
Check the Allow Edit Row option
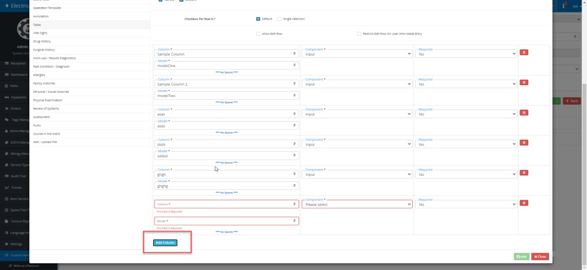pos(258,34)
